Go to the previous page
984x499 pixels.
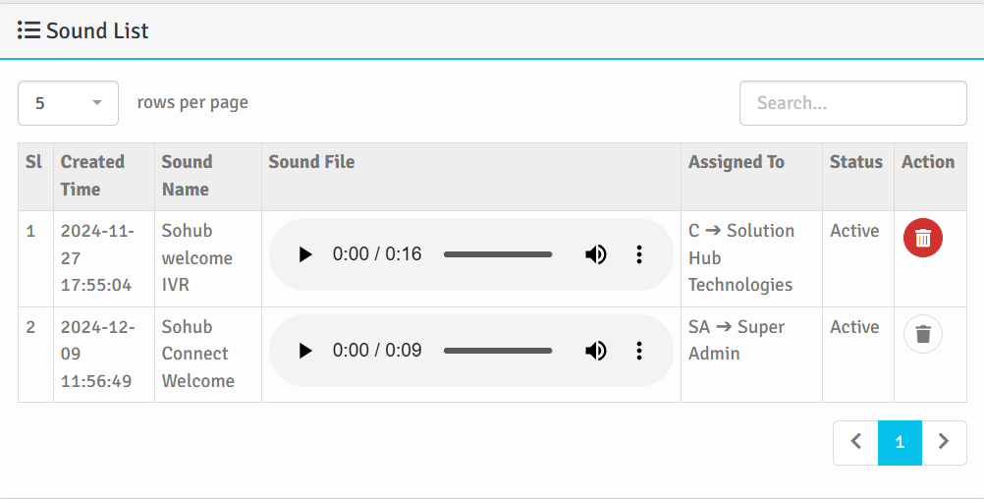[x=855, y=443]
